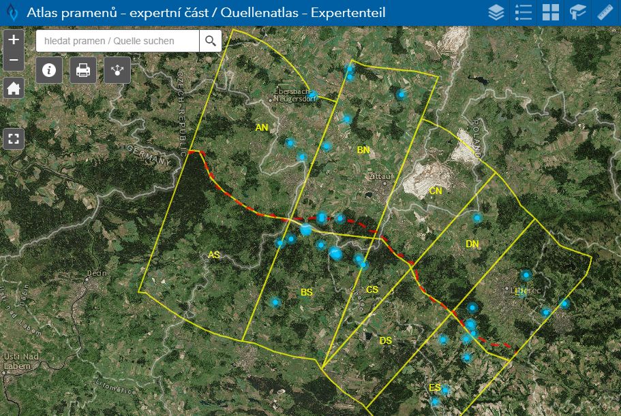Select the ruler measurement tool
Viewport: 621px width, 416px height.
point(605,13)
